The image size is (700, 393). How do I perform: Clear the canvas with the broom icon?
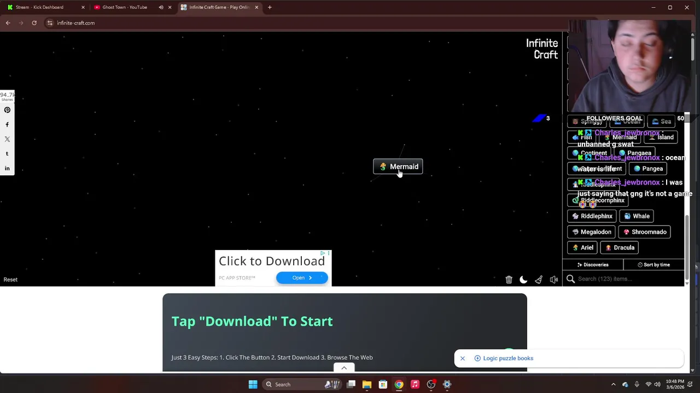click(539, 279)
